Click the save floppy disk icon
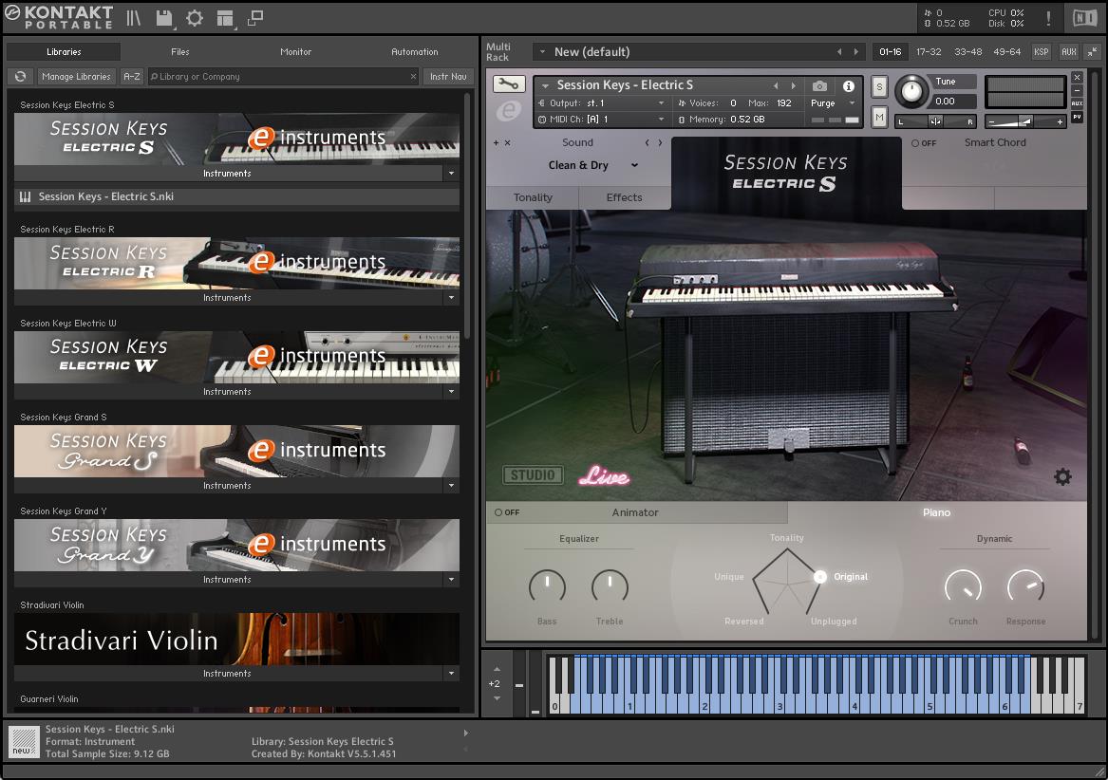This screenshot has width=1108, height=780. tap(164, 18)
